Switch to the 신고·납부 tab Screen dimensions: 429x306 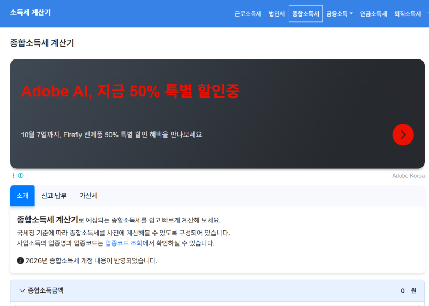tap(54, 196)
